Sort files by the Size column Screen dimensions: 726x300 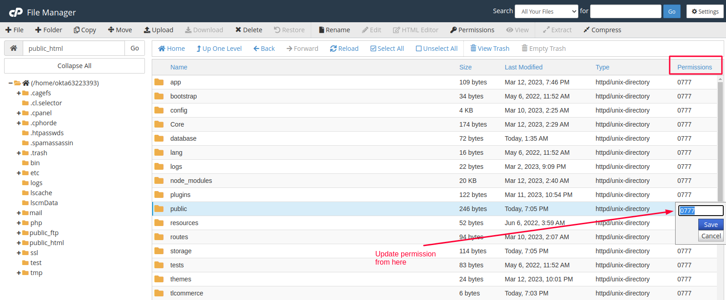[465, 67]
